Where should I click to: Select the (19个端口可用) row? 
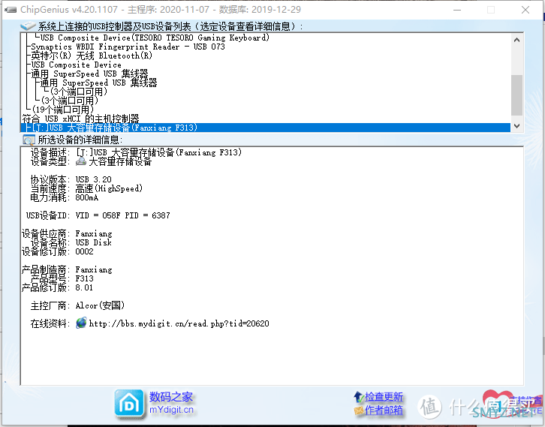(62, 110)
